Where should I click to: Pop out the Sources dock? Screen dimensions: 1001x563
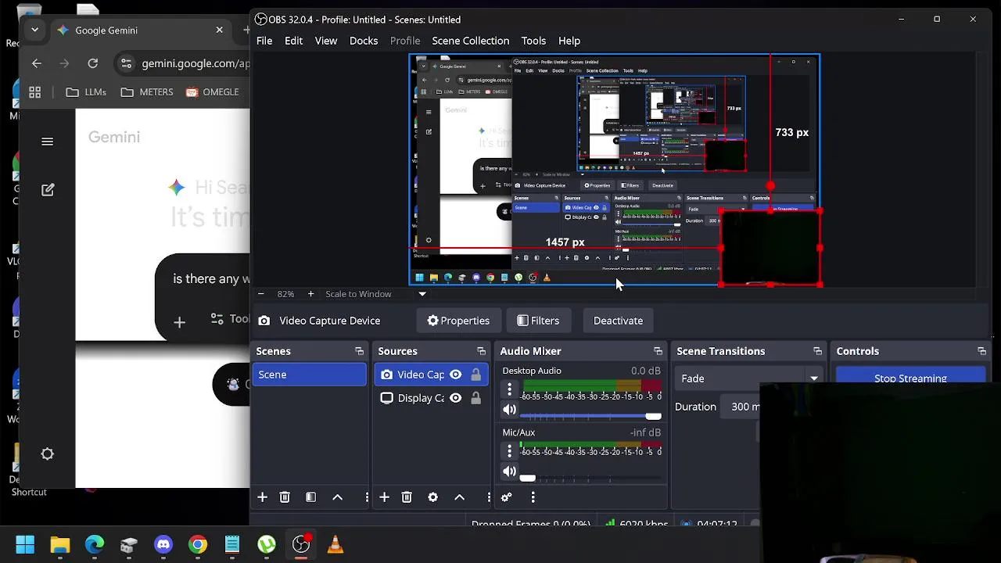(481, 351)
